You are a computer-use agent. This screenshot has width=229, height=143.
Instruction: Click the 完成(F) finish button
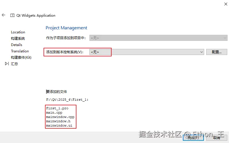tap(193, 138)
